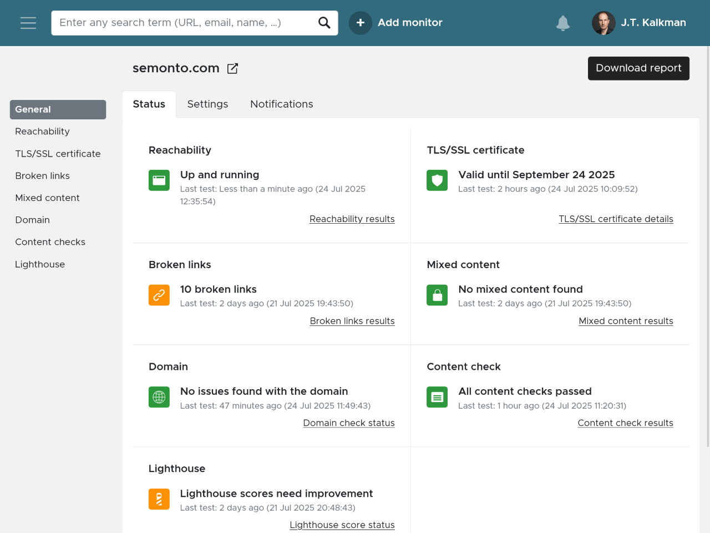The image size is (710, 533).
Task: Click the search magnifier icon
Action: coord(324,23)
